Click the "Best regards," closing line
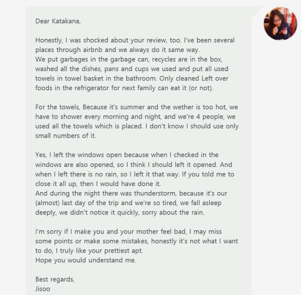Image resolution: width=301 pixels, height=295 pixels. (55, 279)
